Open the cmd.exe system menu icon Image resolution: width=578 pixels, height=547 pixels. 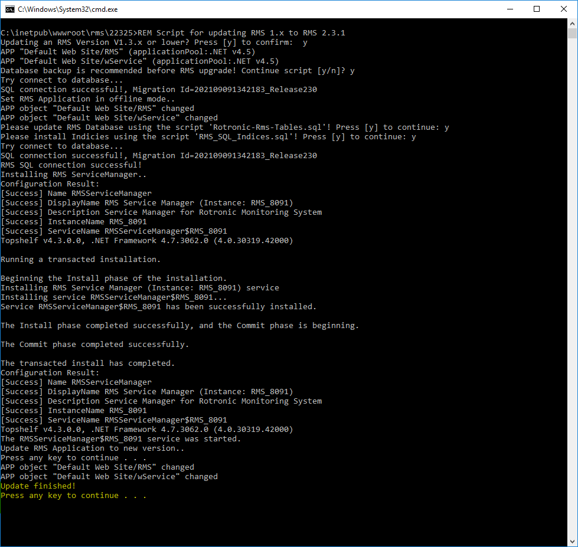9,9
